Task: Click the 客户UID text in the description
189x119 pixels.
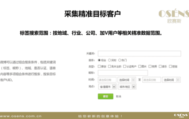Action: [6, 80]
